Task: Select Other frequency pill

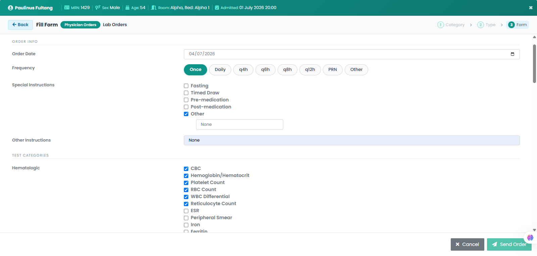Action: click(x=356, y=70)
